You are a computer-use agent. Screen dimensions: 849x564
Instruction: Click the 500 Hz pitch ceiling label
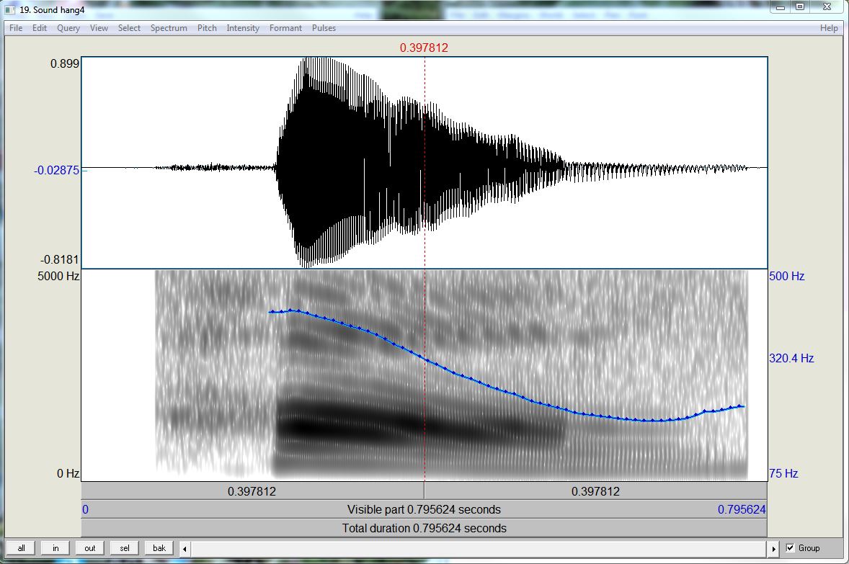[787, 276]
